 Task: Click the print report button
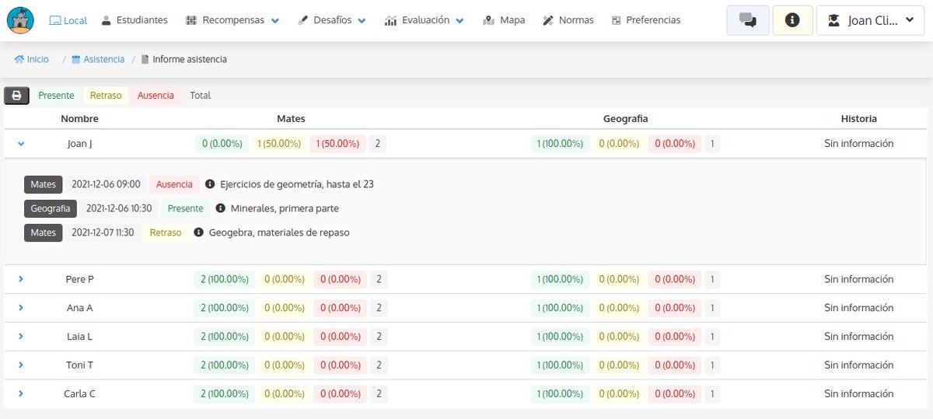(16, 96)
